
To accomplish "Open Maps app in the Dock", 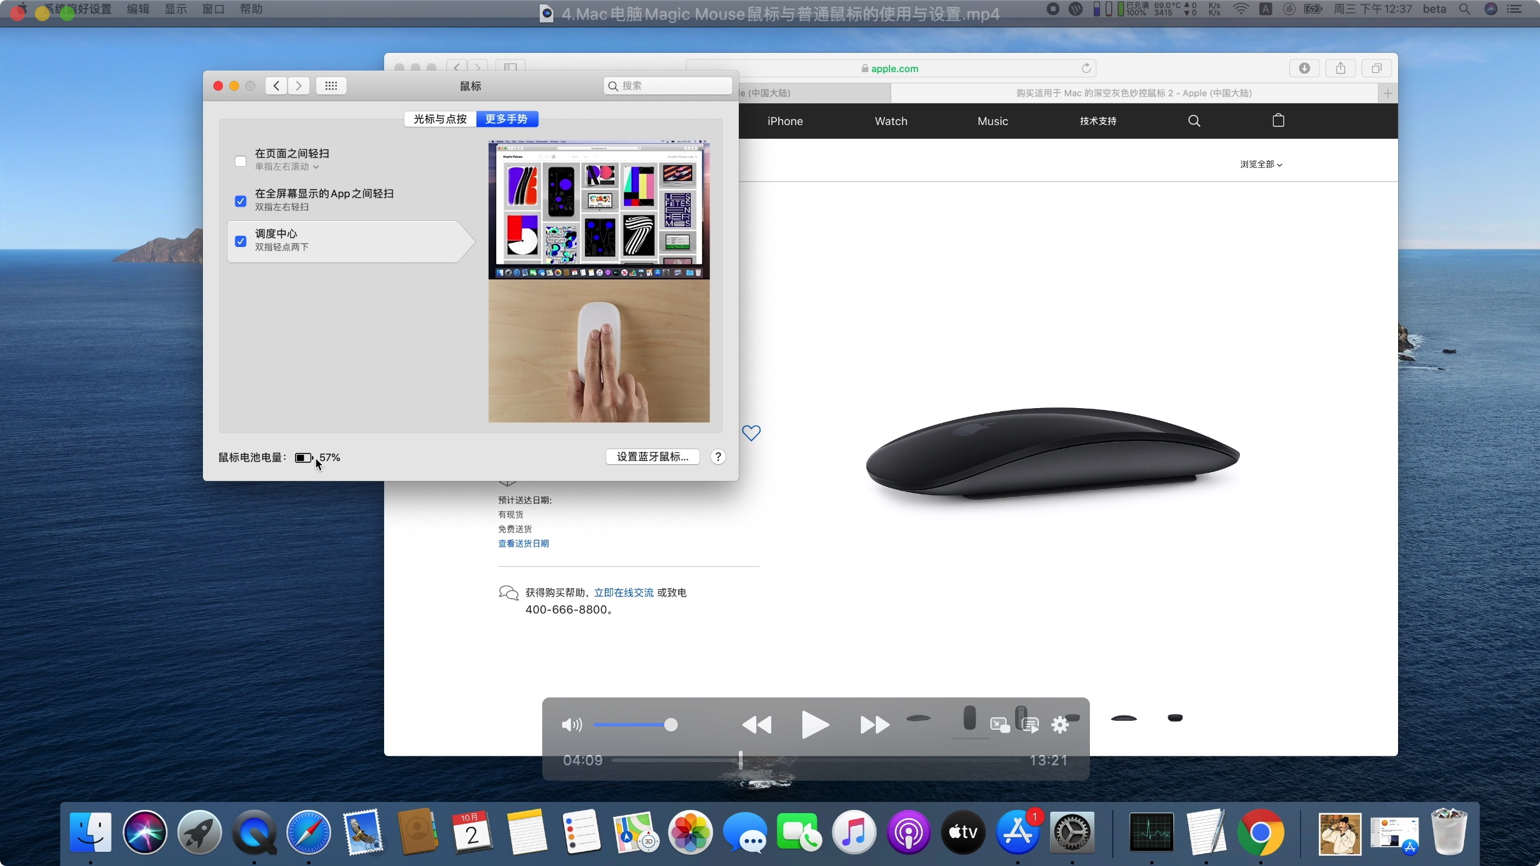I will 636,832.
